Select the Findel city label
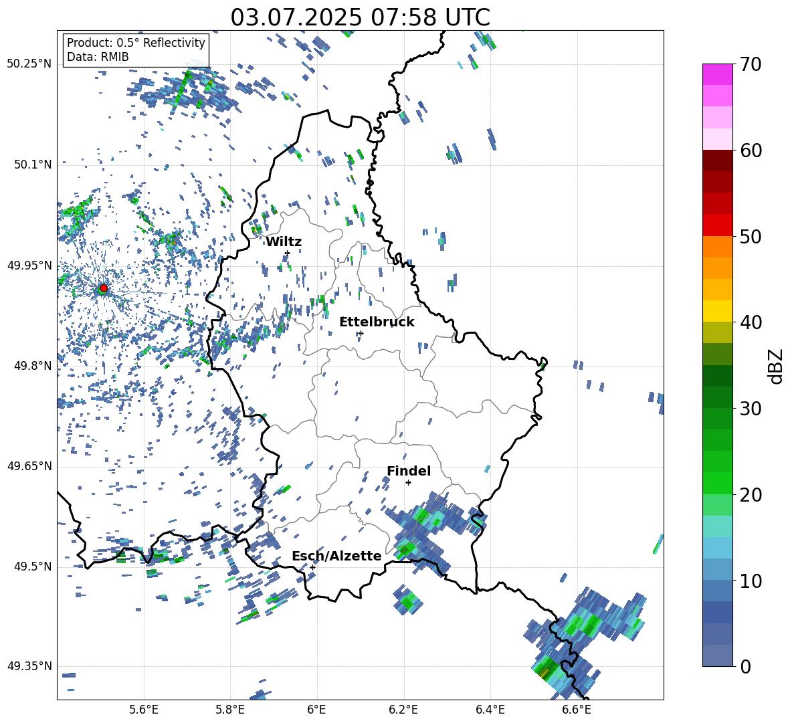This screenshot has height=723, width=792. (409, 471)
